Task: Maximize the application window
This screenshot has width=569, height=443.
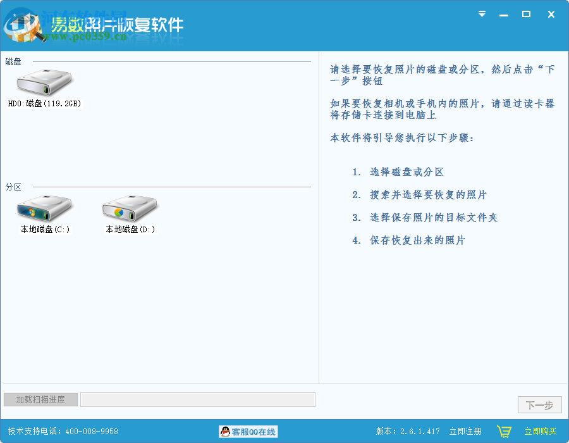Action: point(527,13)
